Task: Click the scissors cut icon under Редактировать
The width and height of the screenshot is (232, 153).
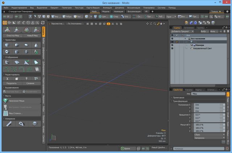Action: pos(7,78)
